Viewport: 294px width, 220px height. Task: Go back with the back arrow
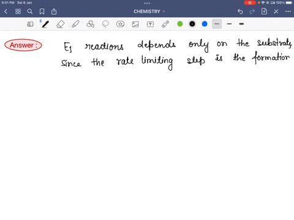click(6, 12)
